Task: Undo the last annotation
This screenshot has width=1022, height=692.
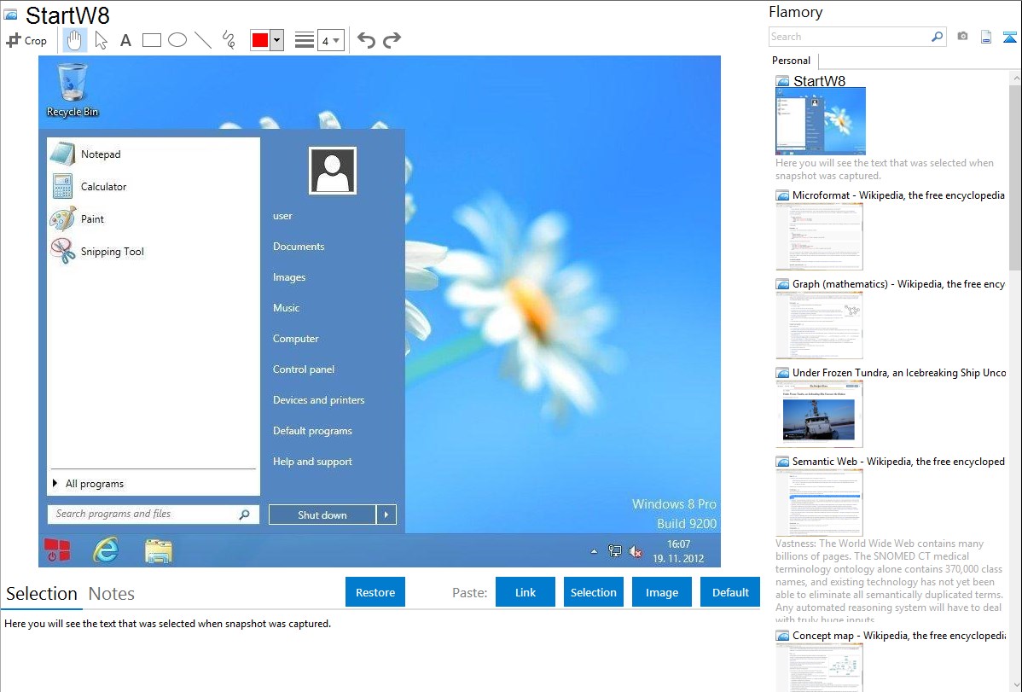Action: pos(366,40)
